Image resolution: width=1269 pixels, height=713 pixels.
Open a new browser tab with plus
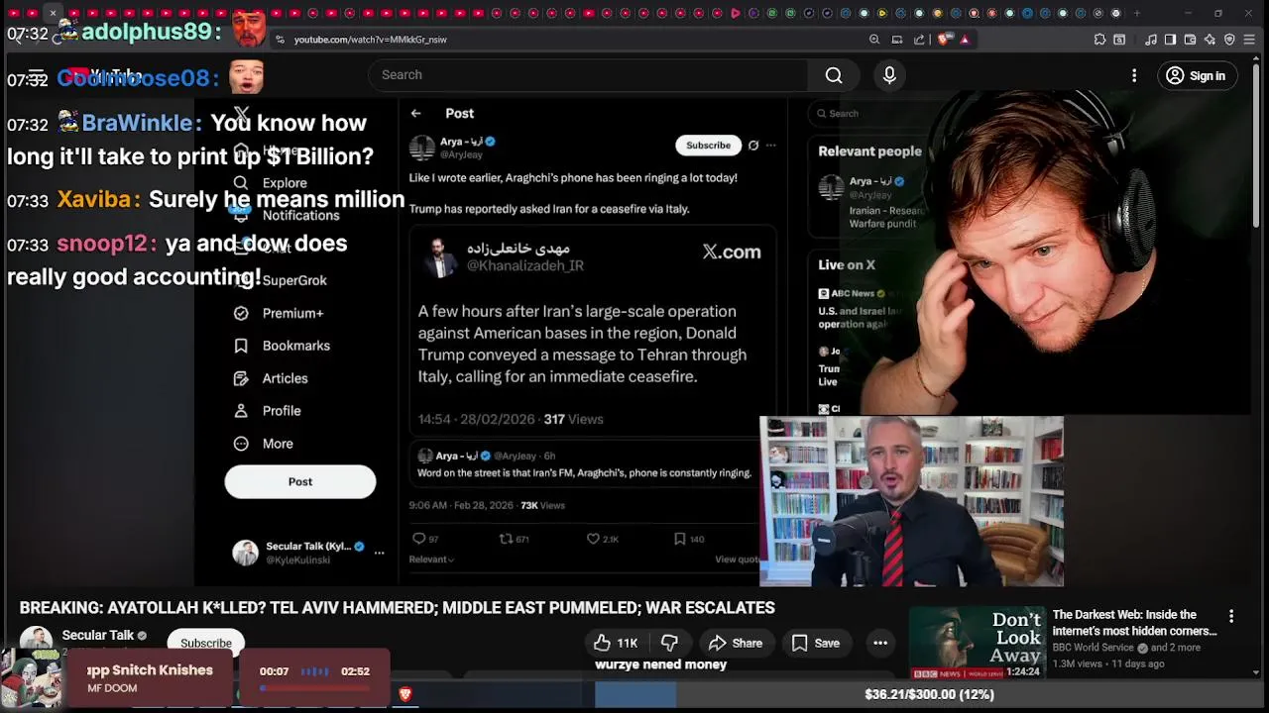1136,13
